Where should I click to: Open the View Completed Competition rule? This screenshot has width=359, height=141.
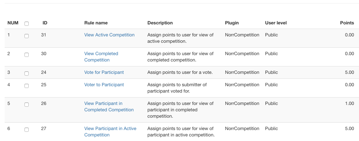pyautogui.click(x=101, y=57)
